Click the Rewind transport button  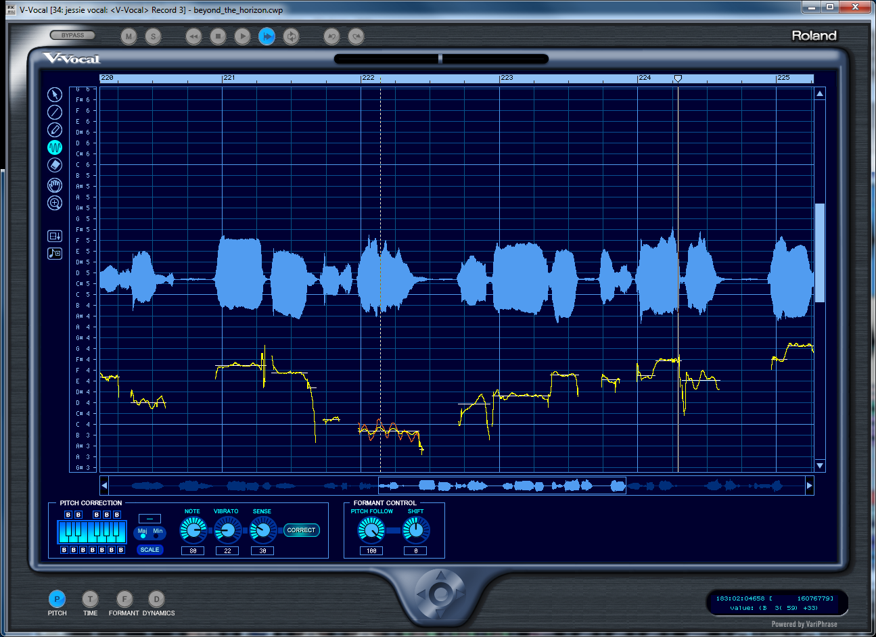point(193,37)
